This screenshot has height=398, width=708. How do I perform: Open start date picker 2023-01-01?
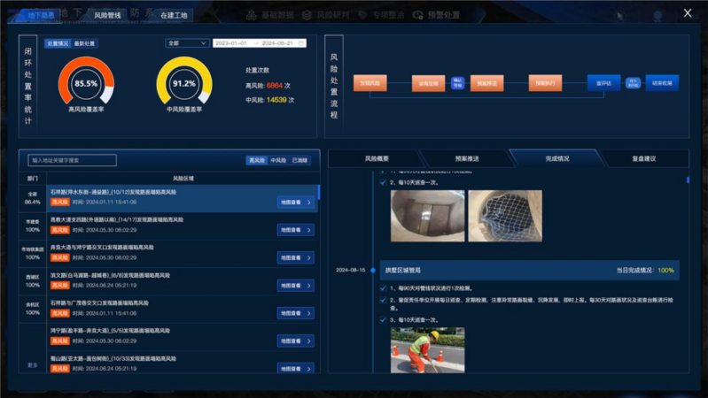(233, 42)
